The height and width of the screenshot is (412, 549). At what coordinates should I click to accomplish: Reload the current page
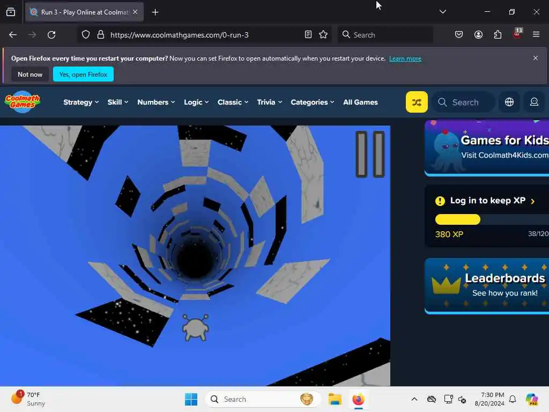[x=51, y=35]
